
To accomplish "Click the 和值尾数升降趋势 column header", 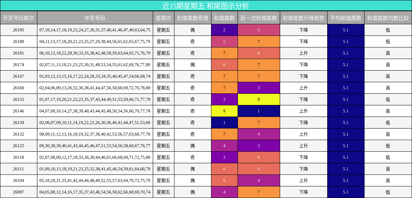I will (x=303, y=18).
